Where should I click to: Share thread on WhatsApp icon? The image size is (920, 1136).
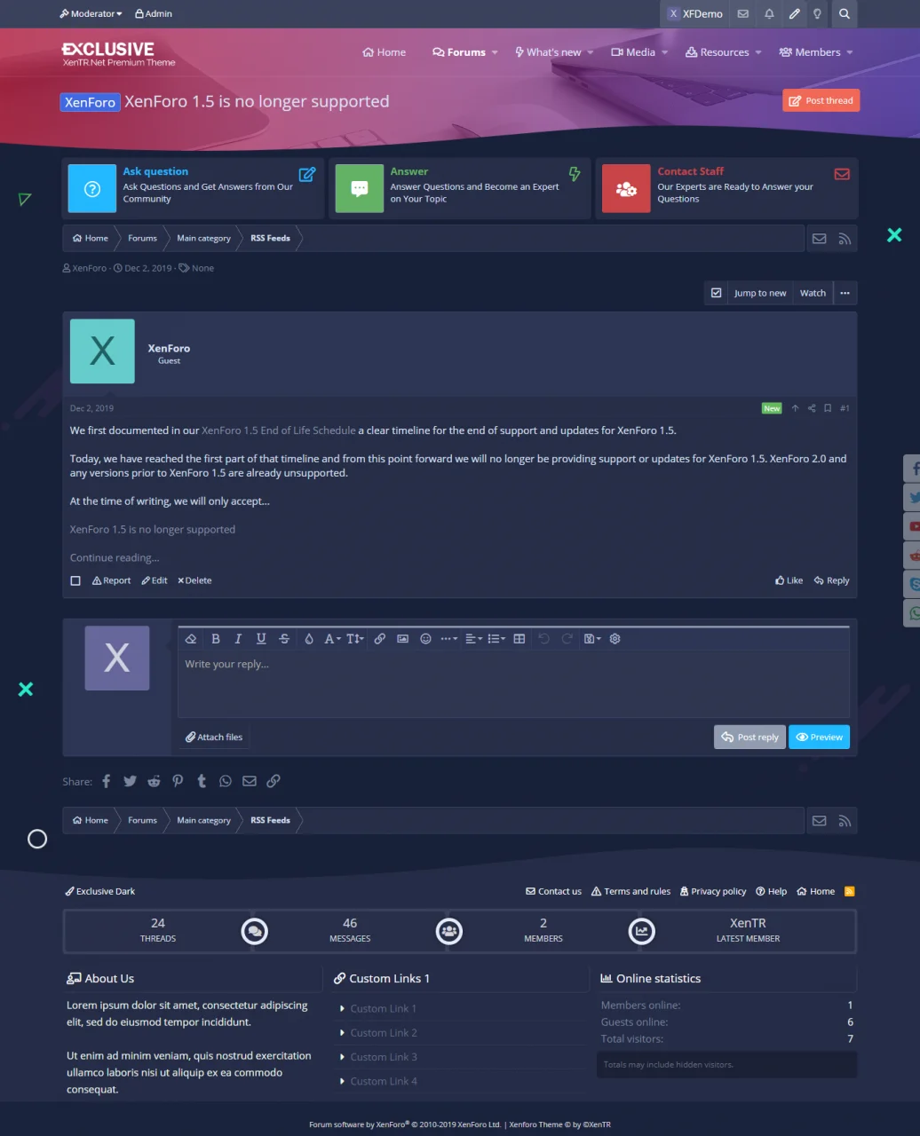[x=226, y=781]
